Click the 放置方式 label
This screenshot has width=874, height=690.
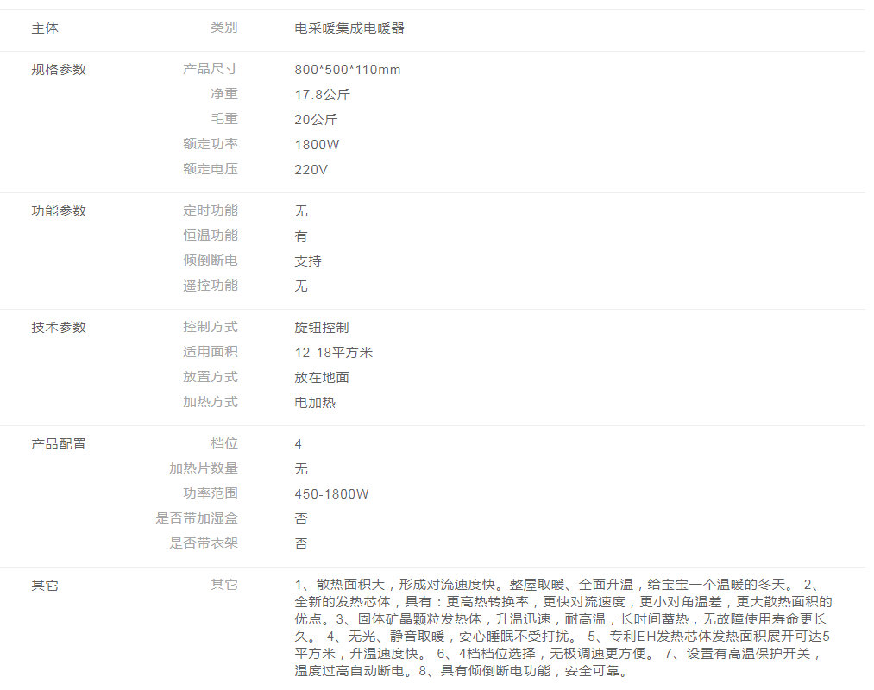[210, 378]
